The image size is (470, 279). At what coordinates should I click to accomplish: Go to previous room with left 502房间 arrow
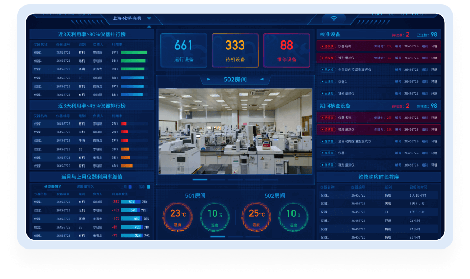pos(208,79)
